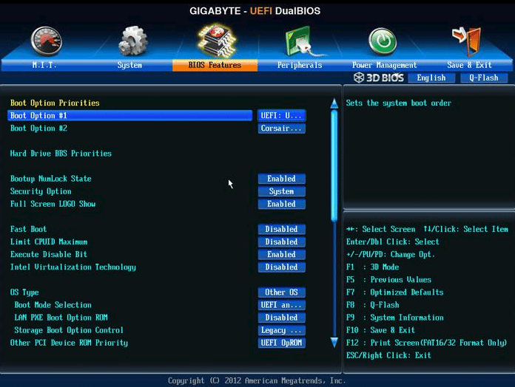This screenshot has width=515, height=387.
Task: Click the Power Management power icon
Action: tap(383, 41)
